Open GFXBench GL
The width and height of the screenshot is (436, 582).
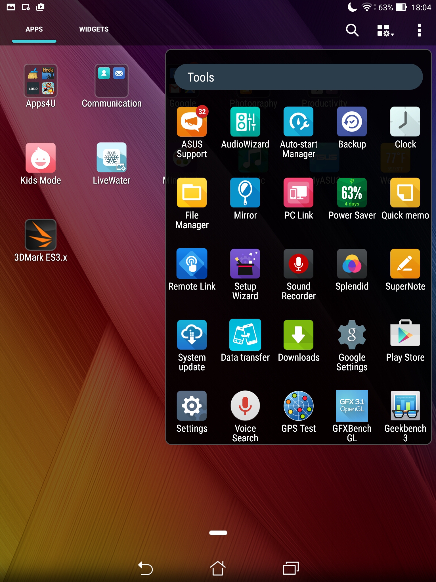352,406
